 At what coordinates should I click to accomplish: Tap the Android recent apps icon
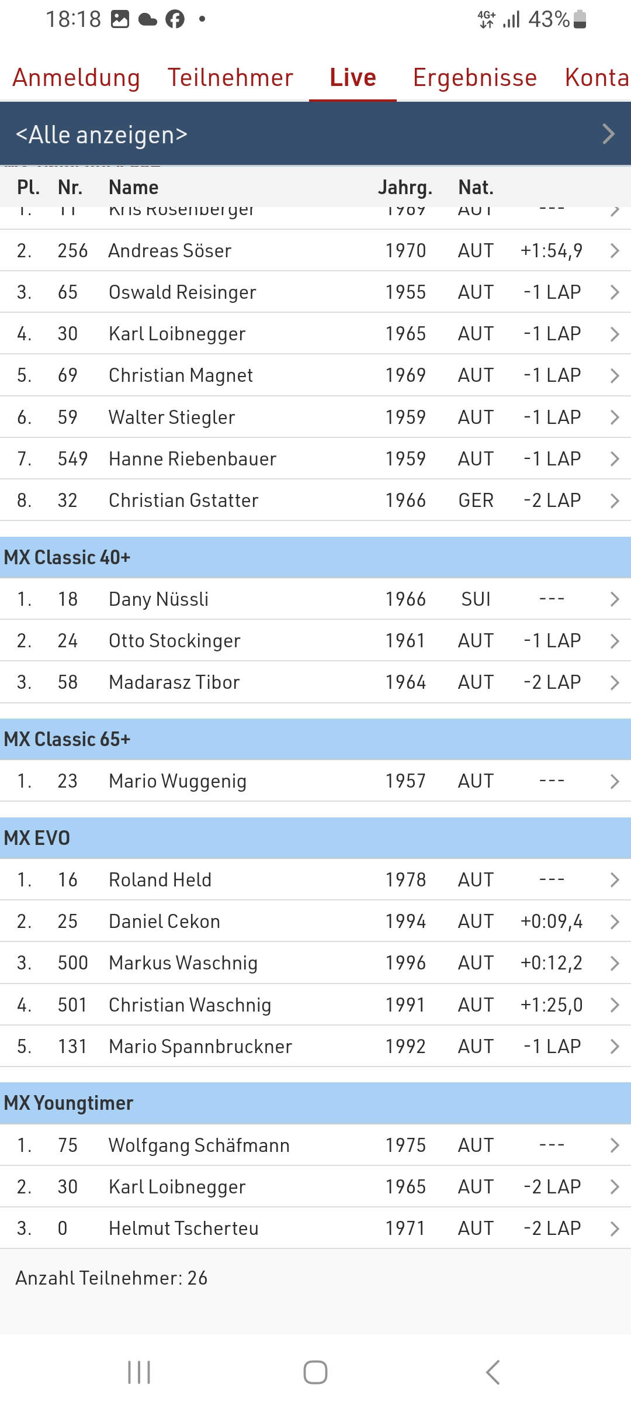pos(139,1372)
